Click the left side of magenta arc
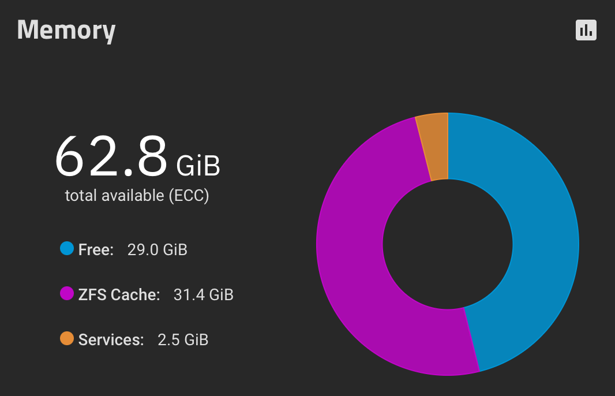Image resolution: width=615 pixels, height=396 pixels. point(350,244)
